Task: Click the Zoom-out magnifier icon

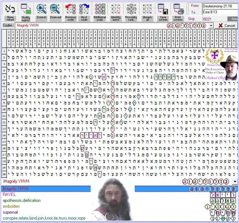Action: tap(55, 9)
